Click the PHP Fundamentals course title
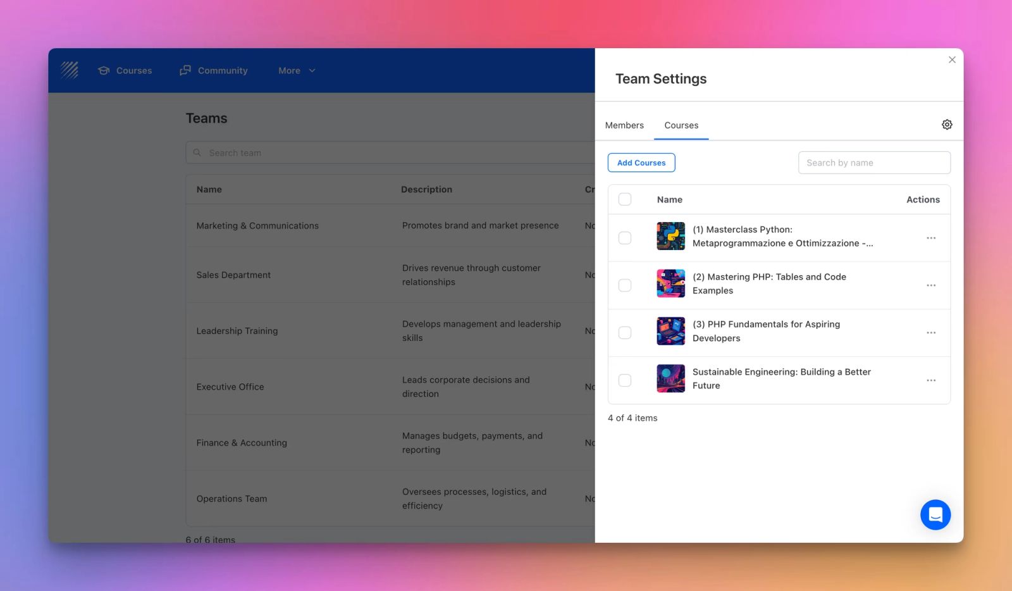This screenshot has height=591, width=1012. (766, 331)
